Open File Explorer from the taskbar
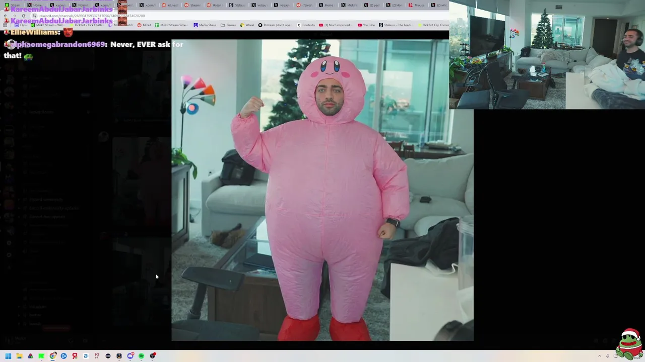Screen dimensions: 645x362 click(x=19, y=356)
